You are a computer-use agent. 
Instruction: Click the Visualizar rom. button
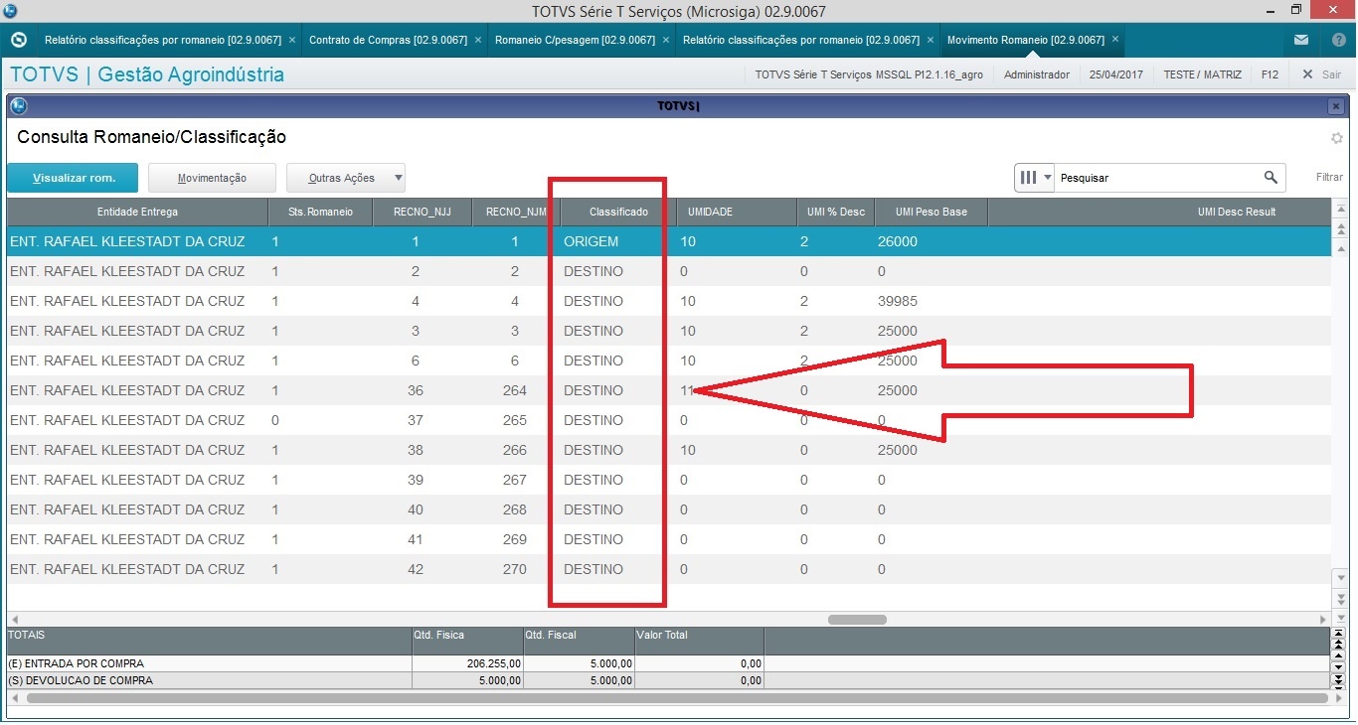(75, 178)
